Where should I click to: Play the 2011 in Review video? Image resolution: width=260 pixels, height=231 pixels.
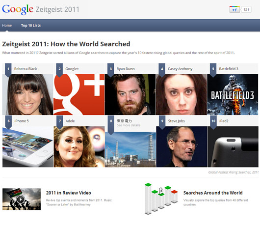(x=22, y=199)
